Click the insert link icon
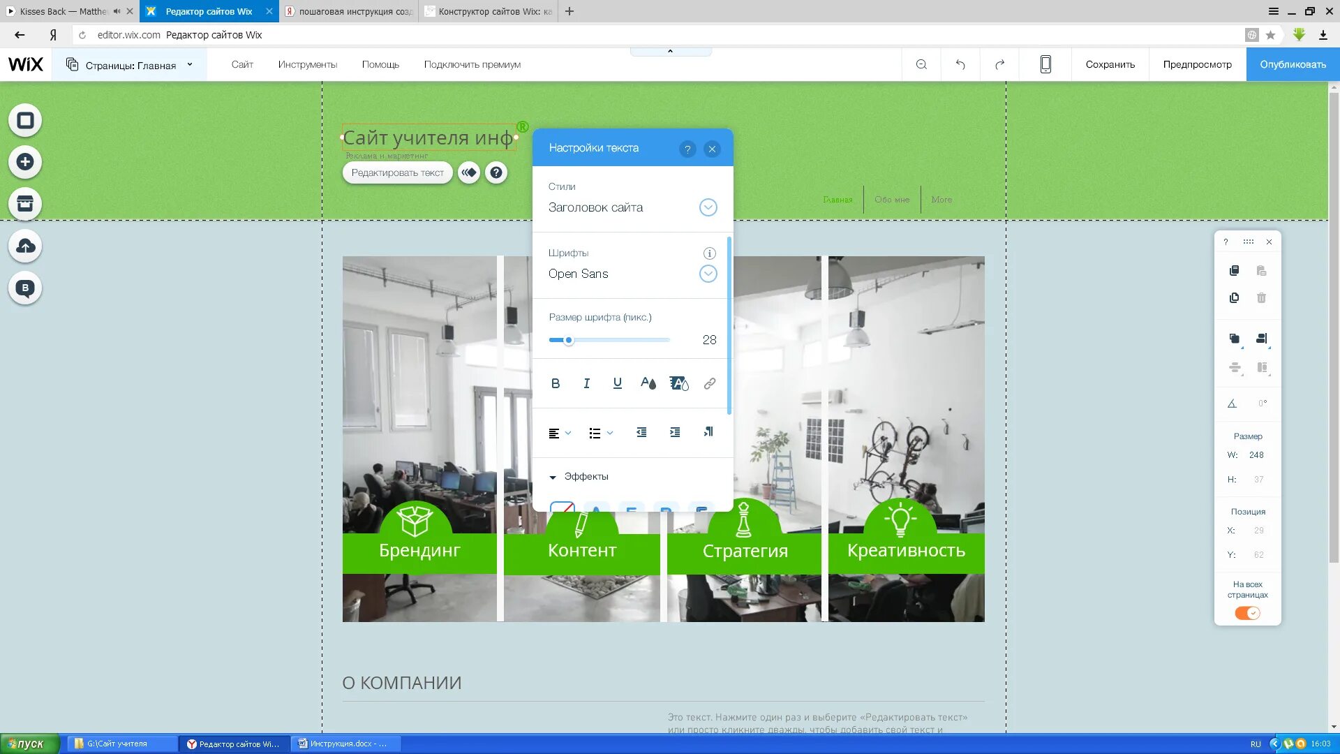 [x=709, y=383]
